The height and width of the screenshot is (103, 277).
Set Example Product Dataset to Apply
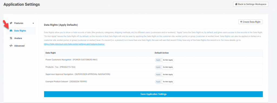click(x=158, y=82)
